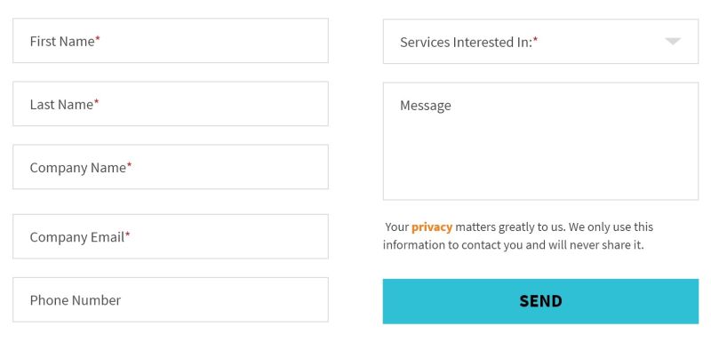Select the Company Name field
This screenshot has height=342, width=711.
(171, 167)
